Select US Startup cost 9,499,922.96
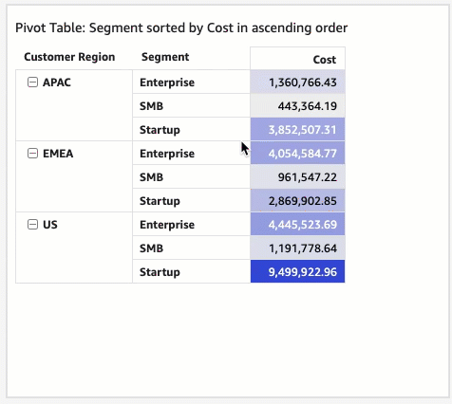 (x=297, y=272)
